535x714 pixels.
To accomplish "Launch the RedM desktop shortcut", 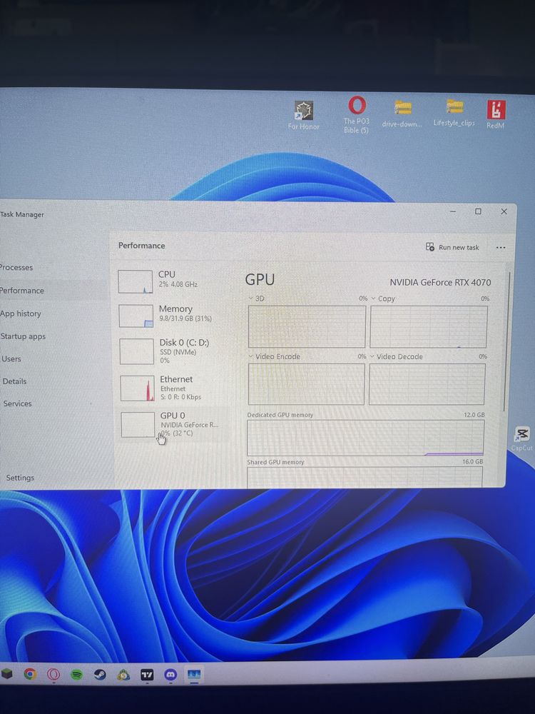I will click(x=496, y=114).
